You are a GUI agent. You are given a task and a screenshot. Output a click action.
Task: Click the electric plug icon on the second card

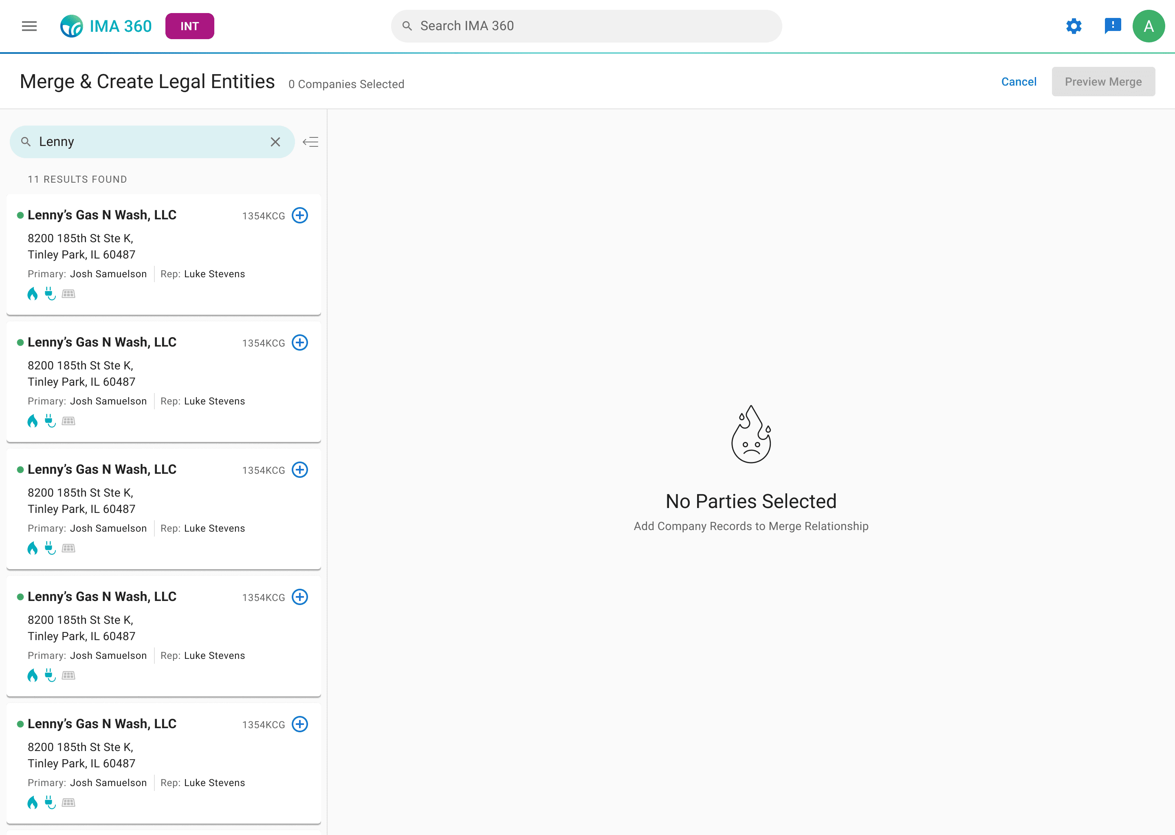pyautogui.click(x=50, y=421)
